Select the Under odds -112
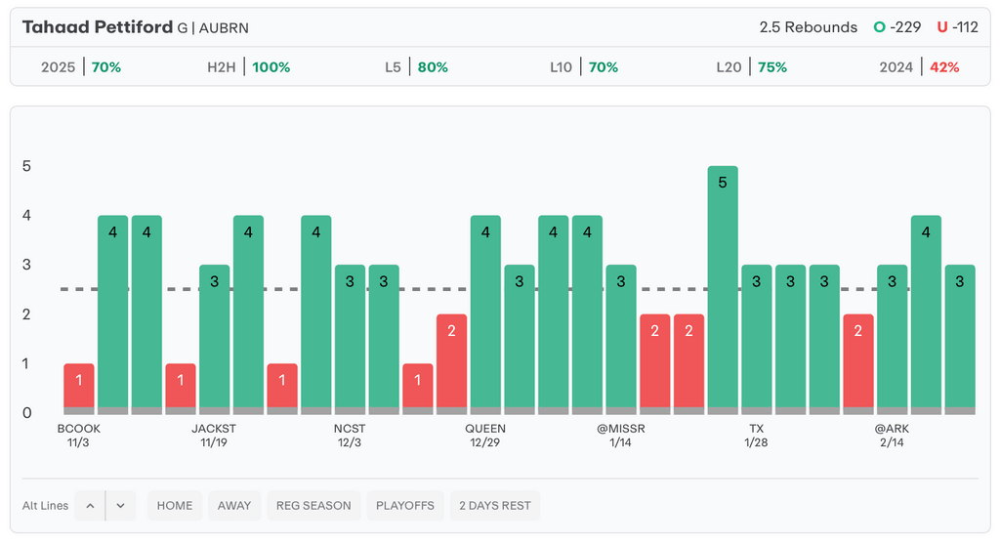The width and height of the screenshot is (1000, 543). pyautogui.click(x=957, y=27)
